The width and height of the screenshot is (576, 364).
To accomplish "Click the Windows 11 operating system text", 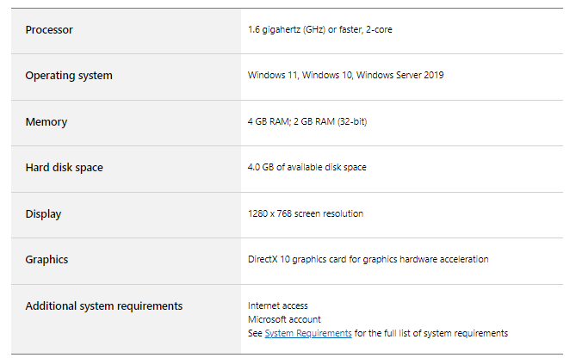I will pyautogui.click(x=273, y=76).
